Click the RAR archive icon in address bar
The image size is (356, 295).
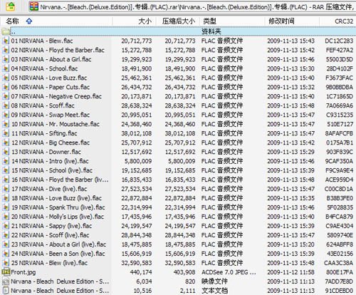[34, 7]
